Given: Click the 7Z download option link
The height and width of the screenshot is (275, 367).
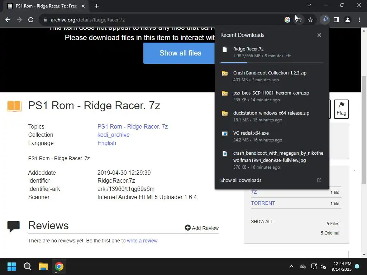Looking at the screenshot, I should [254, 192].
